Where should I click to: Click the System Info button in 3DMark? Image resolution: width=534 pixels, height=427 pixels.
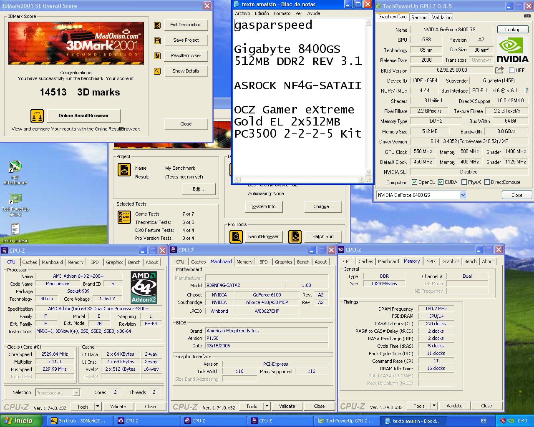click(264, 206)
